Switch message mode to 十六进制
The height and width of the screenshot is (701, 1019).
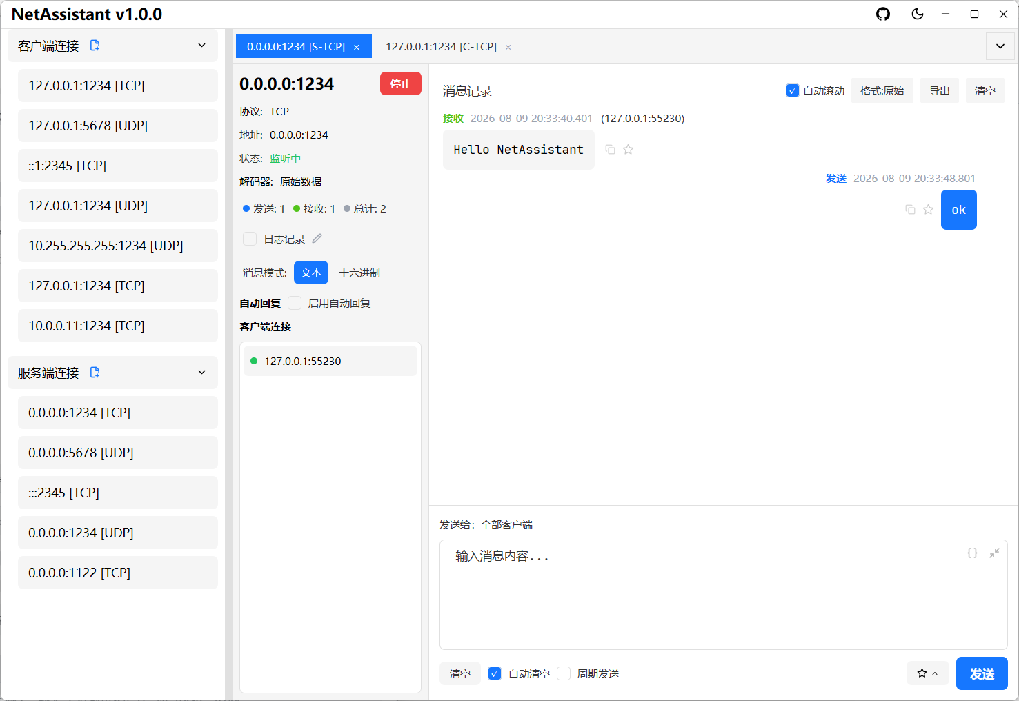click(x=359, y=273)
